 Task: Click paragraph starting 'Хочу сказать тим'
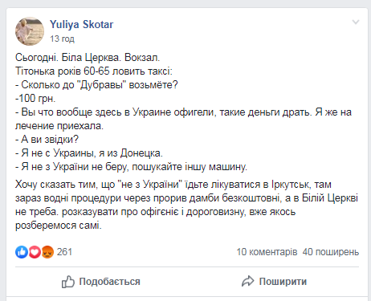point(186,205)
